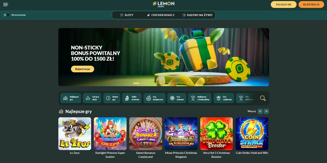This screenshot has height=163, width=327.
Task: Select the Gry z jokerem category
Action: coord(224,98)
